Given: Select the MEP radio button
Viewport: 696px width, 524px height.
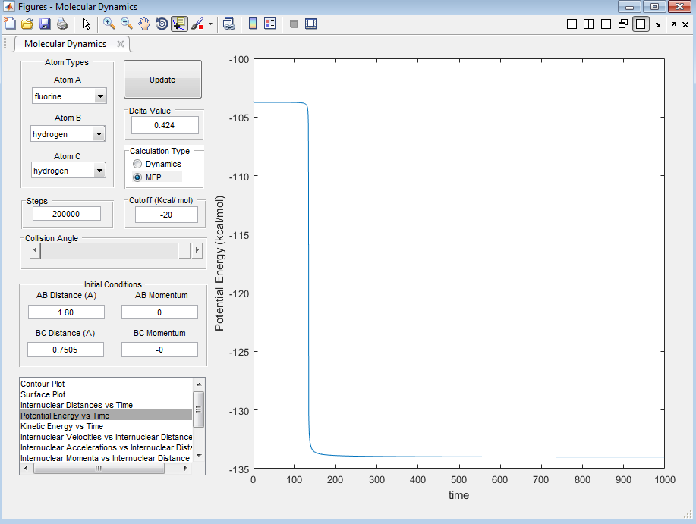Looking at the screenshot, I should pos(137,177).
